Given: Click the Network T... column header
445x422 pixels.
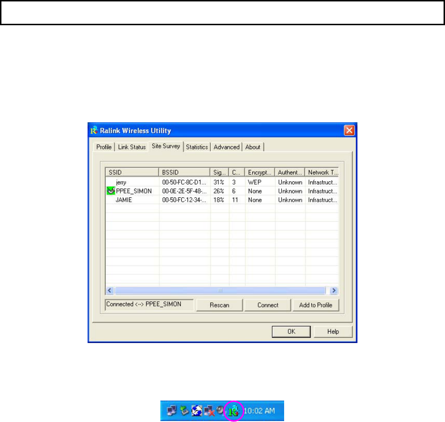Looking at the screenshot, I should tap(322, 172).
